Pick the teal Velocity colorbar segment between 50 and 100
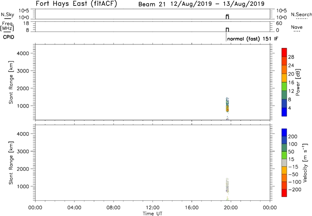 284,148
